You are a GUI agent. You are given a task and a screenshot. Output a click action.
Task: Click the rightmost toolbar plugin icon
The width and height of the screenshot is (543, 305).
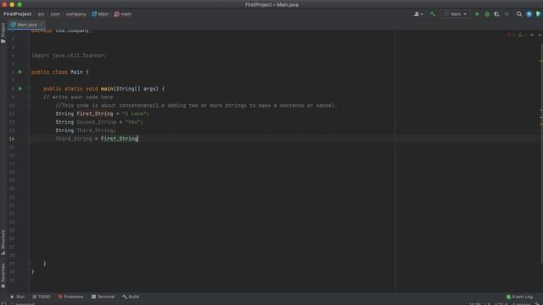pyautogui.click(x=538, y=14)
